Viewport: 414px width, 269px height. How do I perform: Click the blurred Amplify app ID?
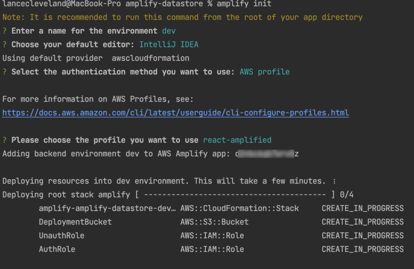(x=267, y=154)
